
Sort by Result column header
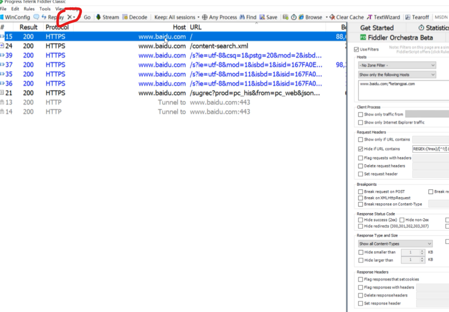[x=28, y=27]
